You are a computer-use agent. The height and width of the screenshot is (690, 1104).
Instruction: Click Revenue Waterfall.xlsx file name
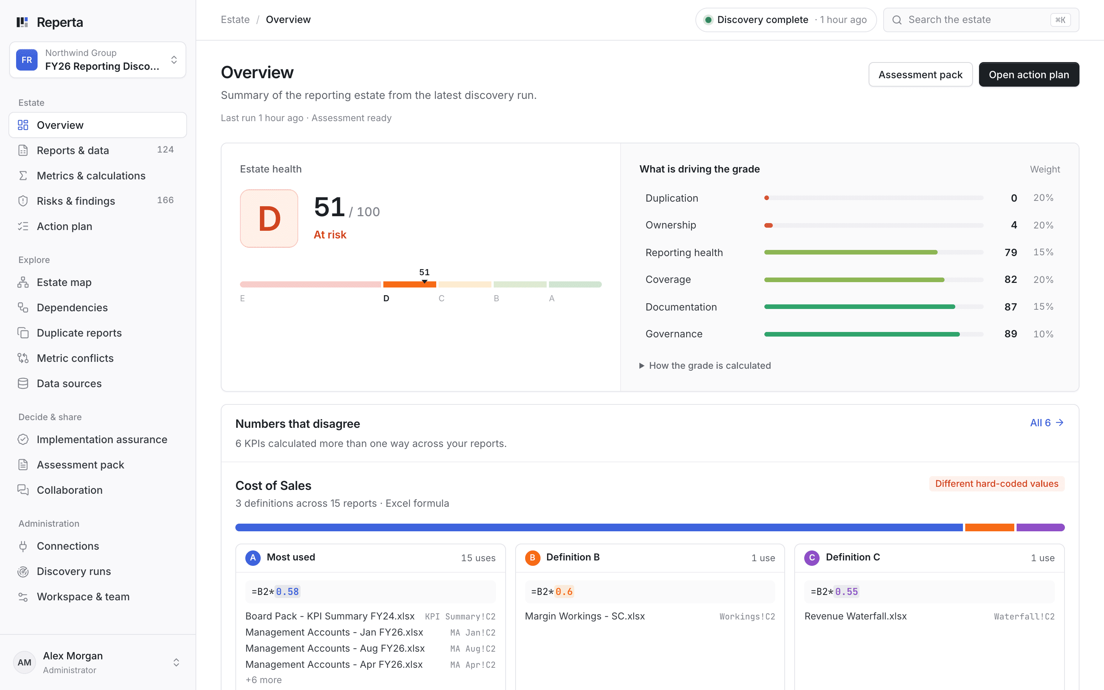coord(855,616)
